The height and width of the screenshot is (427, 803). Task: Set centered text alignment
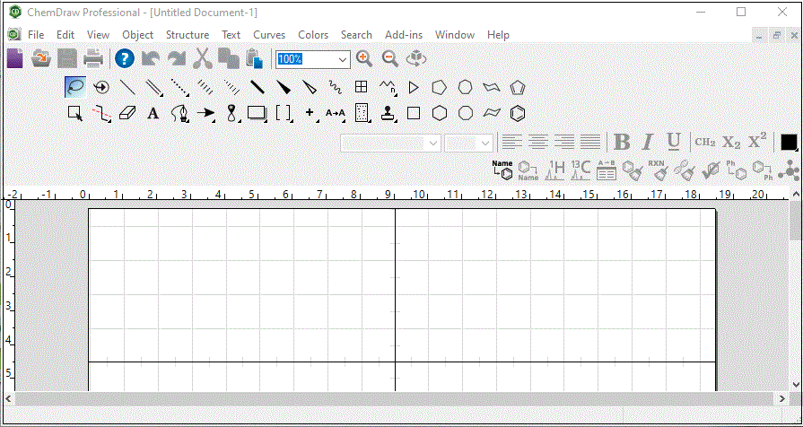(x=538, y=142)
